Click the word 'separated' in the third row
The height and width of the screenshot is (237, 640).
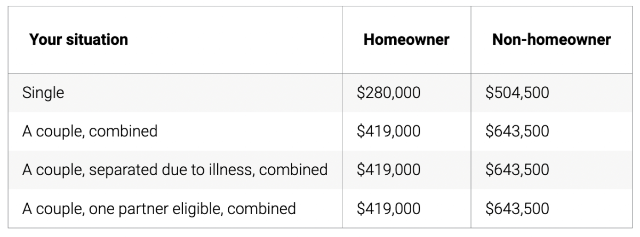(122, 169)
